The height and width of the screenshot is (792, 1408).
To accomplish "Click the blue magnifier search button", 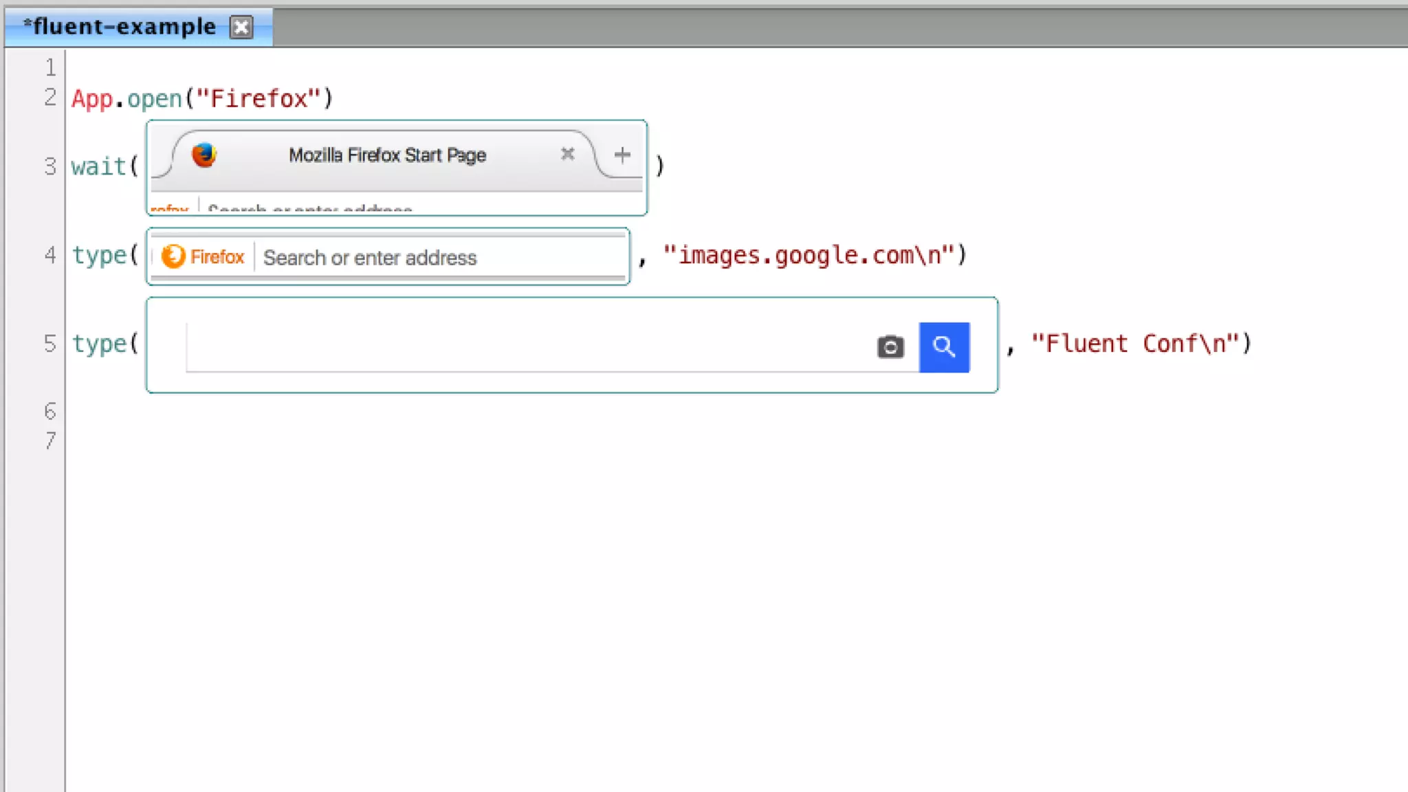I will 944,347.
